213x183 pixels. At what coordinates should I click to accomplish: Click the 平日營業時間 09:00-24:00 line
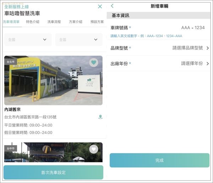28,125
